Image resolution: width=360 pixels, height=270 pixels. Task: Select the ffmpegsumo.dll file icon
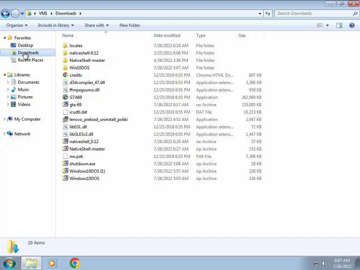(65, 90)
